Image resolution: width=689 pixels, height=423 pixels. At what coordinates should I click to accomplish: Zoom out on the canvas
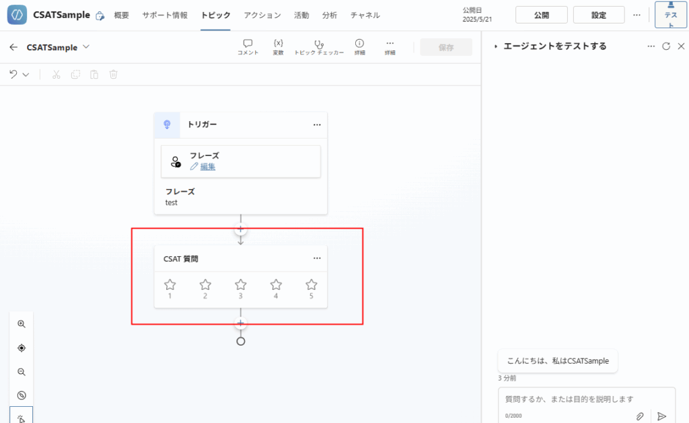click(x=21, y=372)
